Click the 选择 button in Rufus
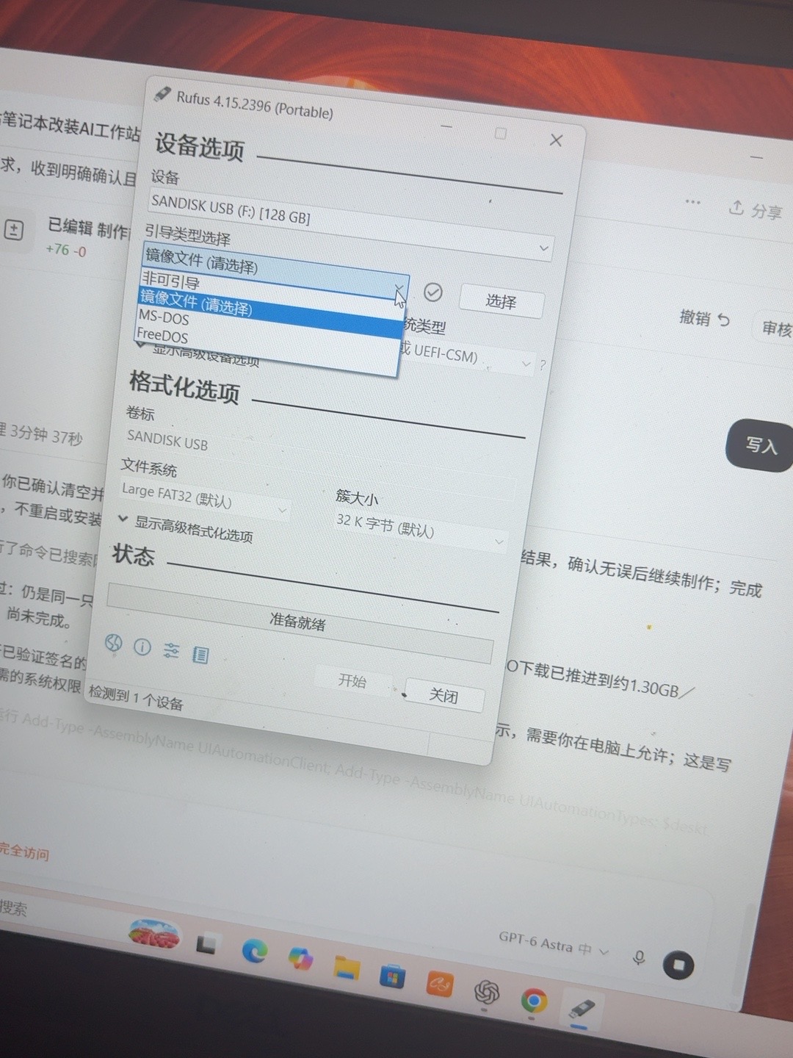 [501, 301]
